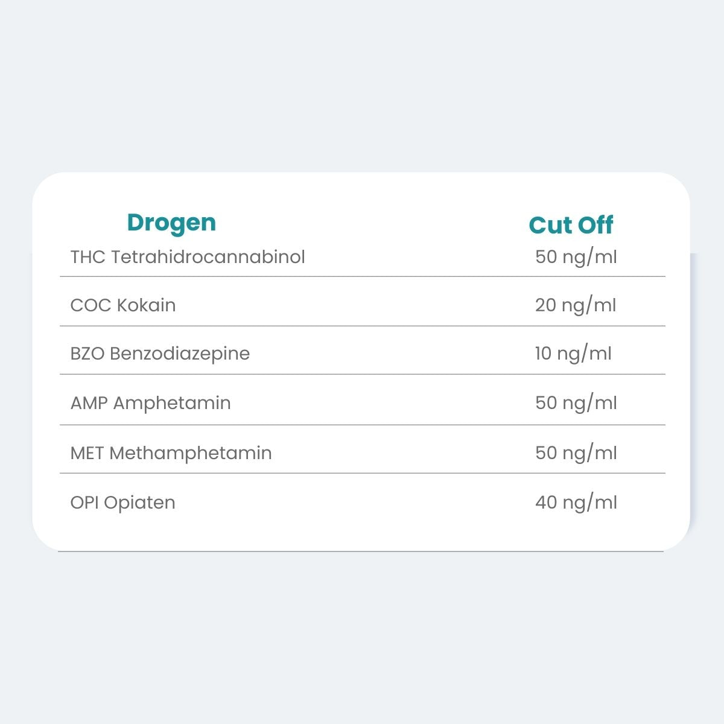Click the 50 ng/ml value for THC

coord(576,257)
